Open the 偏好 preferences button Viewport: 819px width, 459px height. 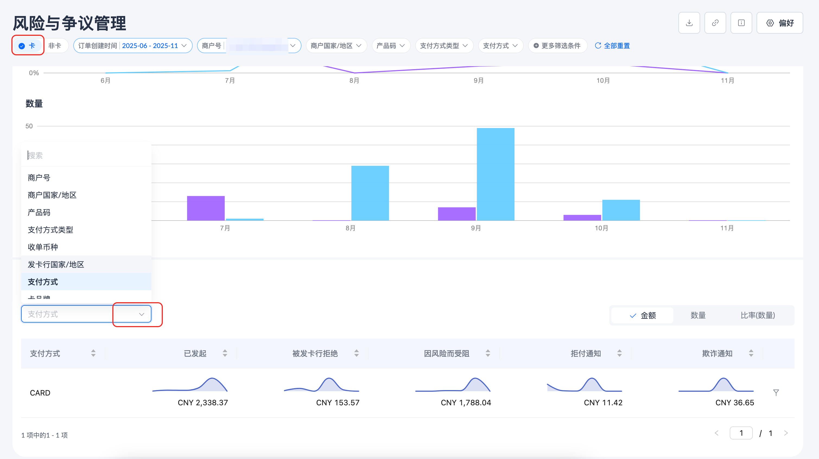780,23
